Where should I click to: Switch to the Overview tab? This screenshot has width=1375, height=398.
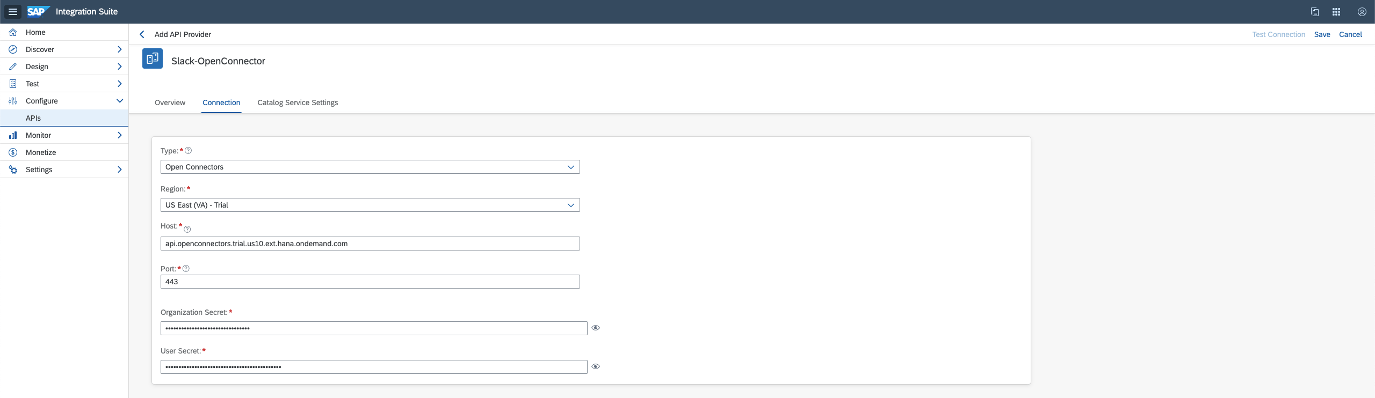(x=170, y=102)
